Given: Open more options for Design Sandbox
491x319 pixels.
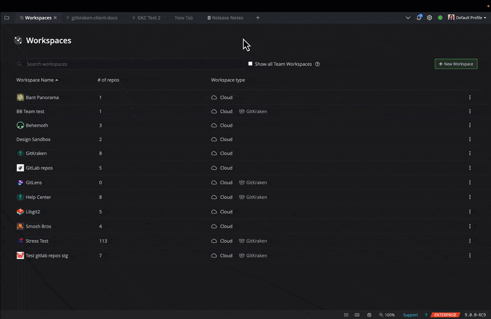Looking at the screenshot, I should 470,139.
